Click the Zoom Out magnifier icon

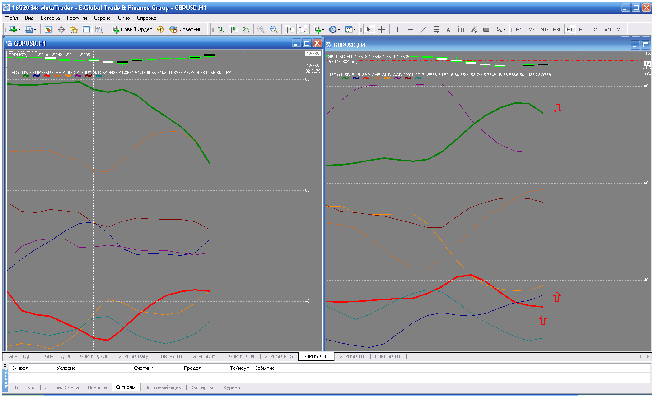coord(274,29)
